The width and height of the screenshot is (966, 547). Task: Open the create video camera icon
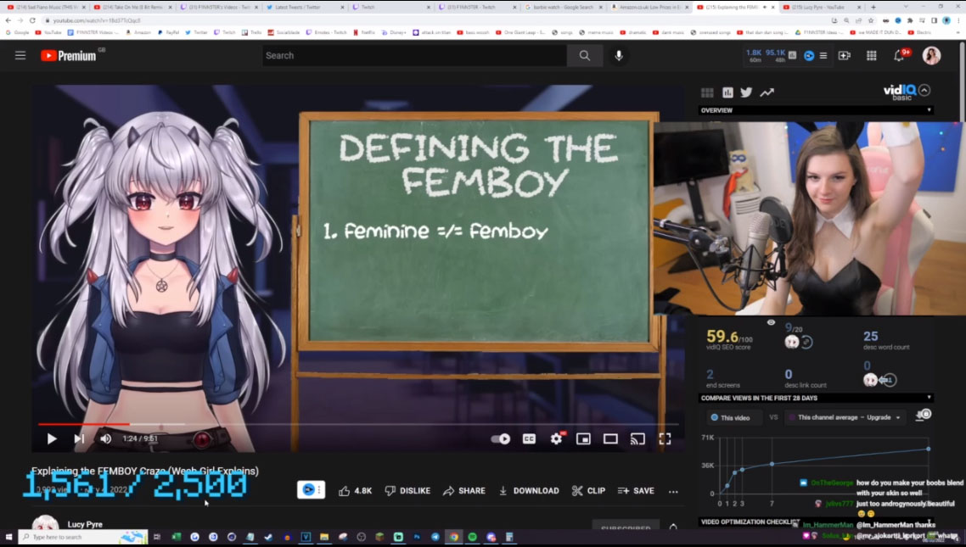pos(844,55)
